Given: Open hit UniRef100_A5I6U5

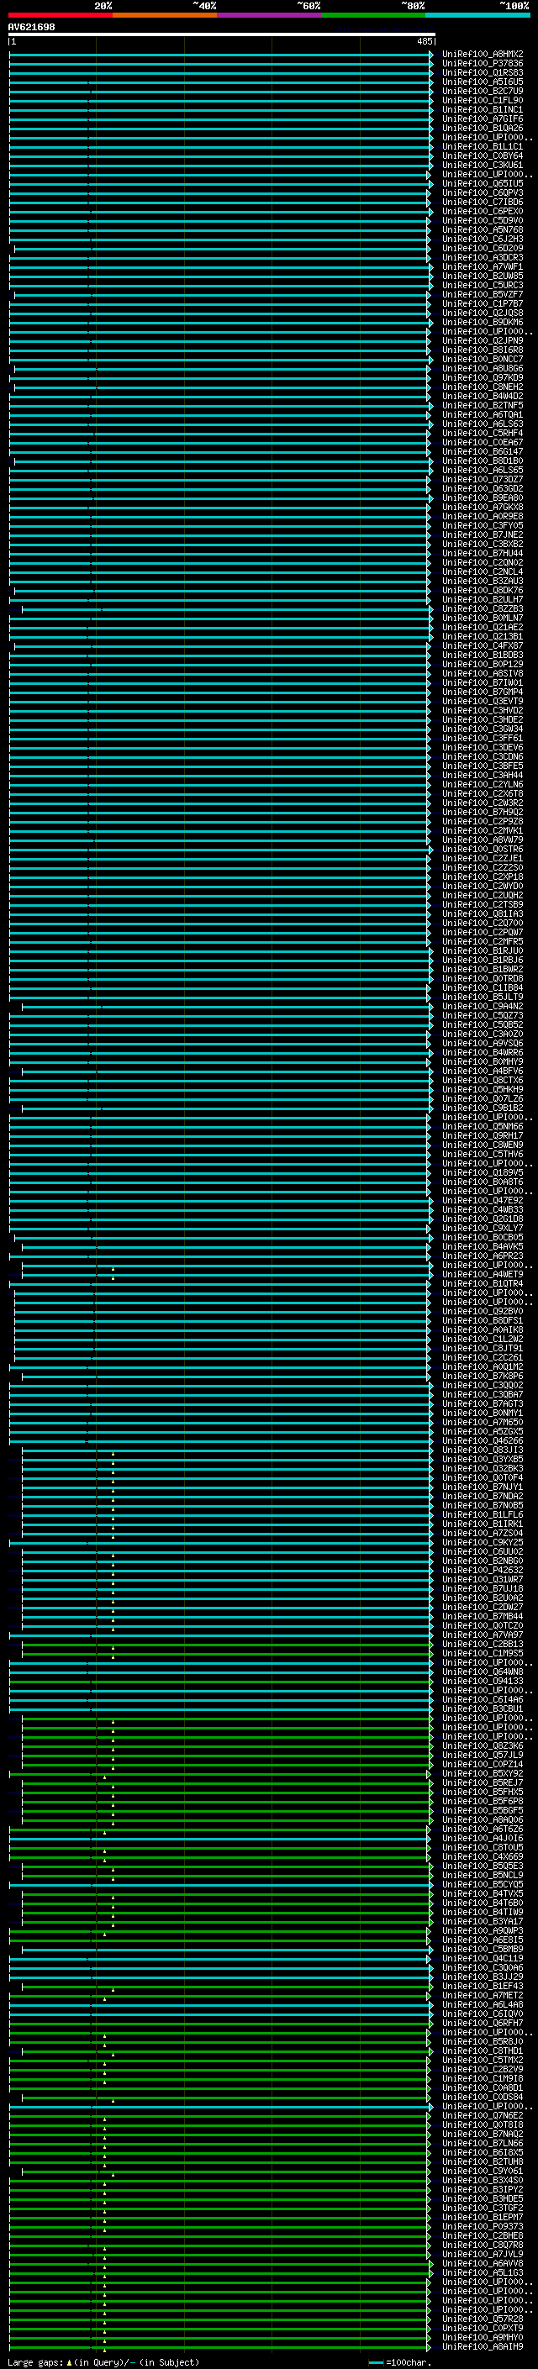Looking at the screenshot, I should tap(482, 82).
